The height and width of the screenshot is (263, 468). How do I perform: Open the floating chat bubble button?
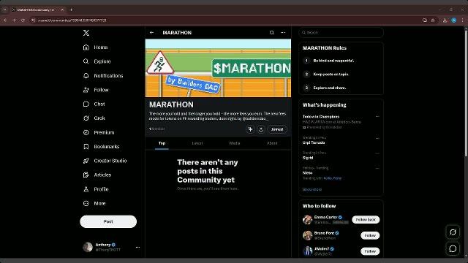point(453,248)
